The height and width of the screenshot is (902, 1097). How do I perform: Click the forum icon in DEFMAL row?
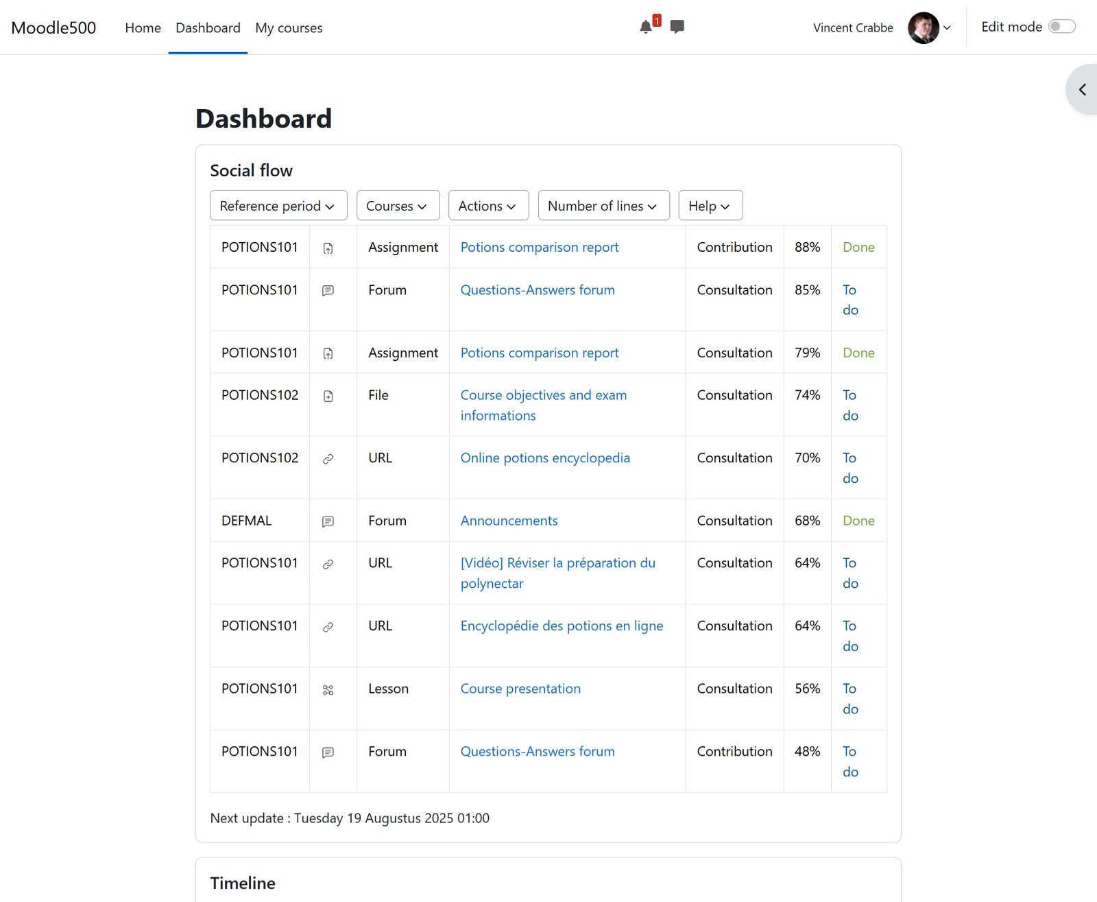(328, 522)
